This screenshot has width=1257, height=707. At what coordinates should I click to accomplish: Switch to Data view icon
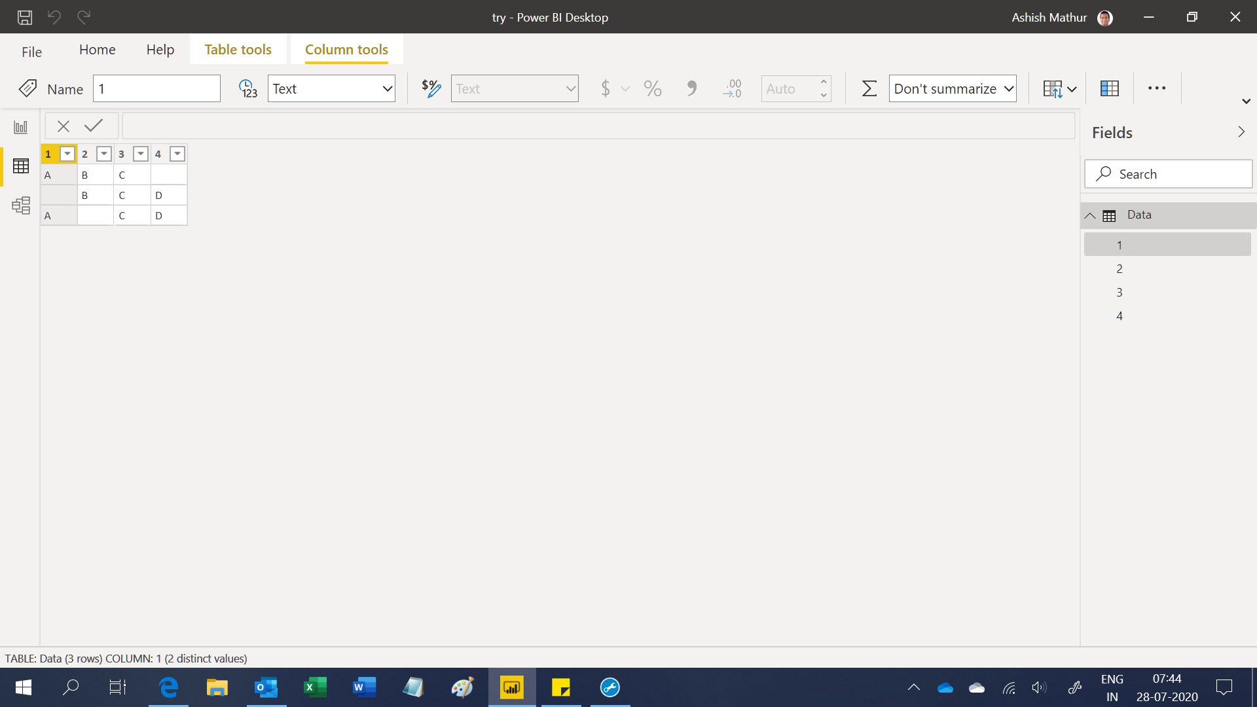point(21,166)
